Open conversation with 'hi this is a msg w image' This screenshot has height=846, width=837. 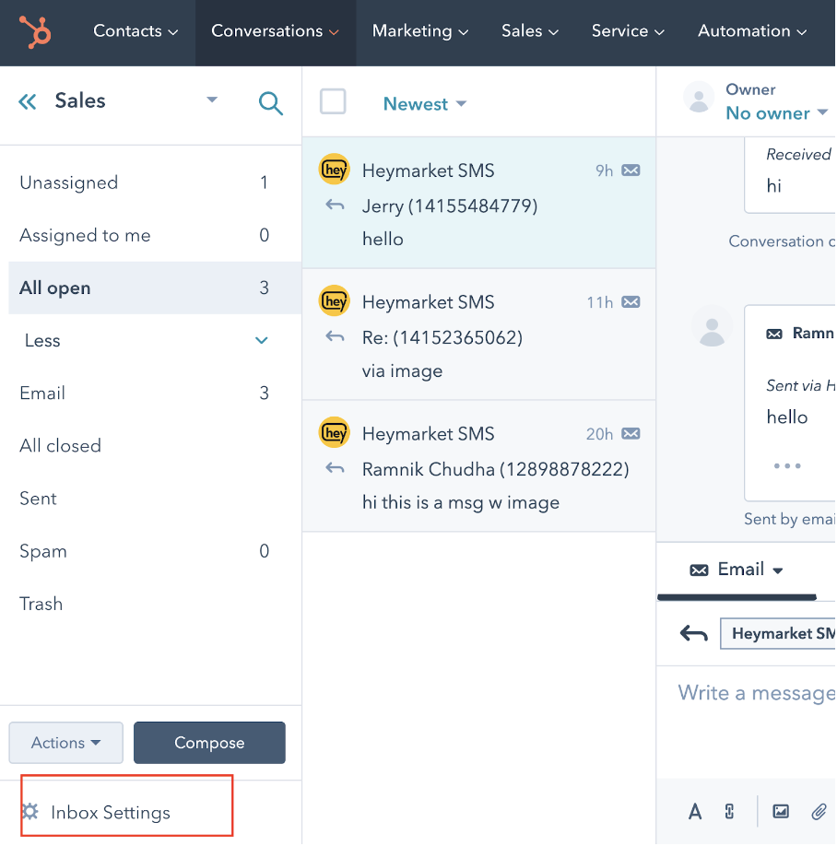pyautogui.click(x=478, y=466)
